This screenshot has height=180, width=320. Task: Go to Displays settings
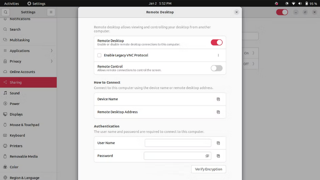pyautogui.click(x=28, y=114)
